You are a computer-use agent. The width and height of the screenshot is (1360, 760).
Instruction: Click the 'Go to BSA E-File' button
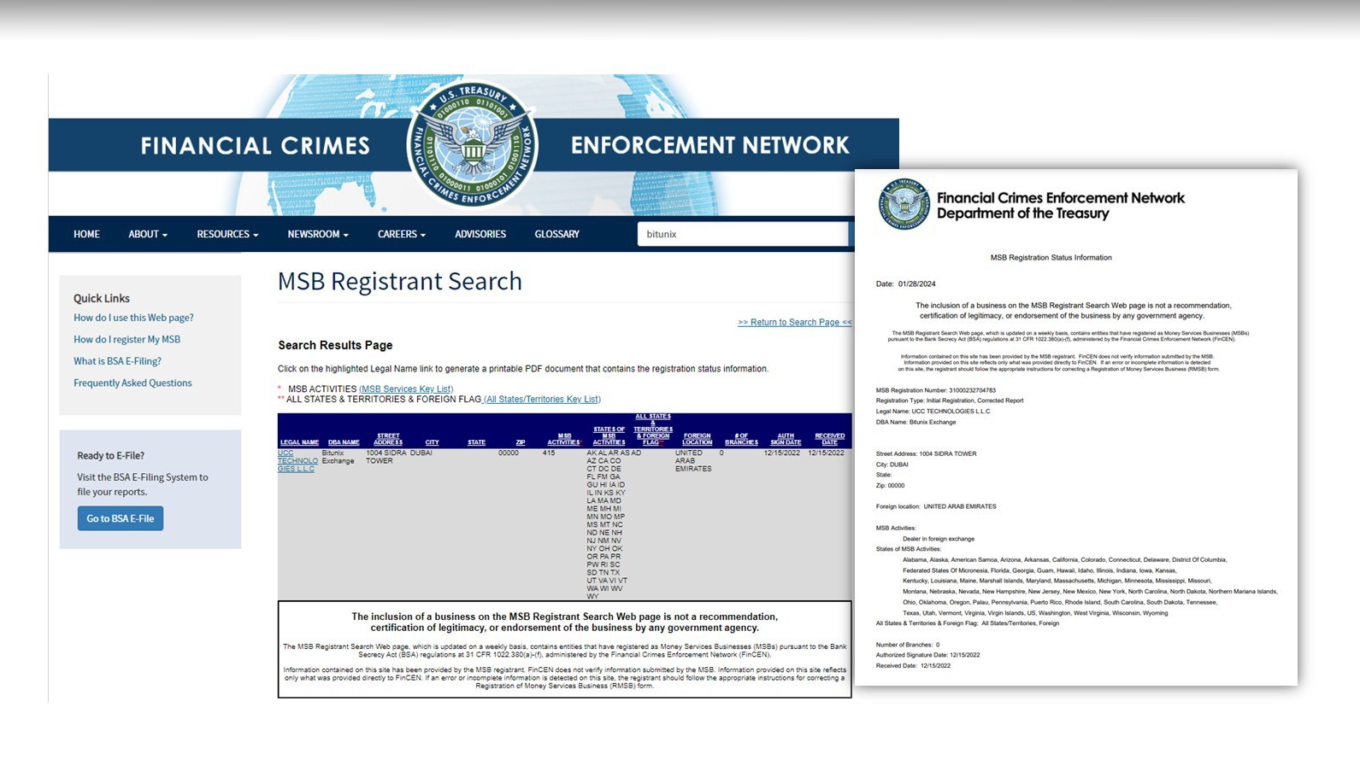[x=121, y=518]
